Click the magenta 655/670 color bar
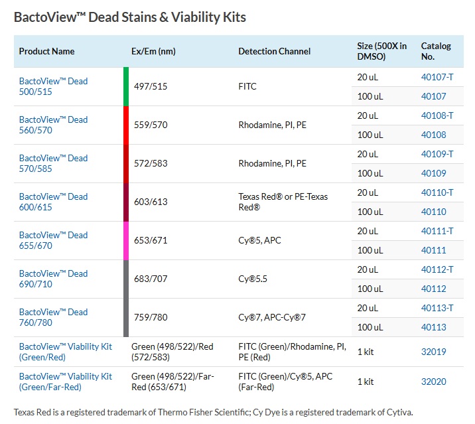Image resolution: width=475 pixels, height=424 pixels. click(x=126, y=241)
